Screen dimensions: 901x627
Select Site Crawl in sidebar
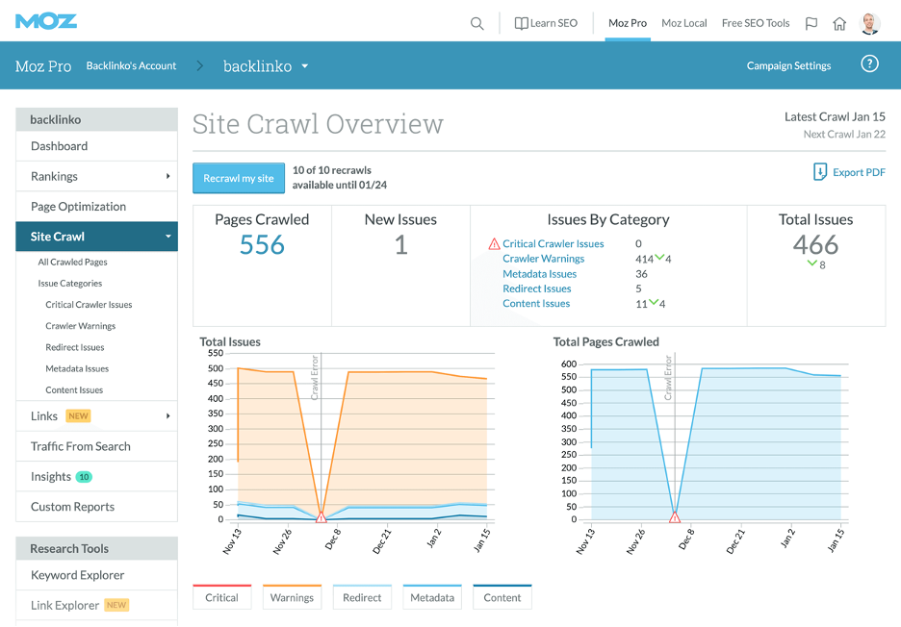point(96,237)
